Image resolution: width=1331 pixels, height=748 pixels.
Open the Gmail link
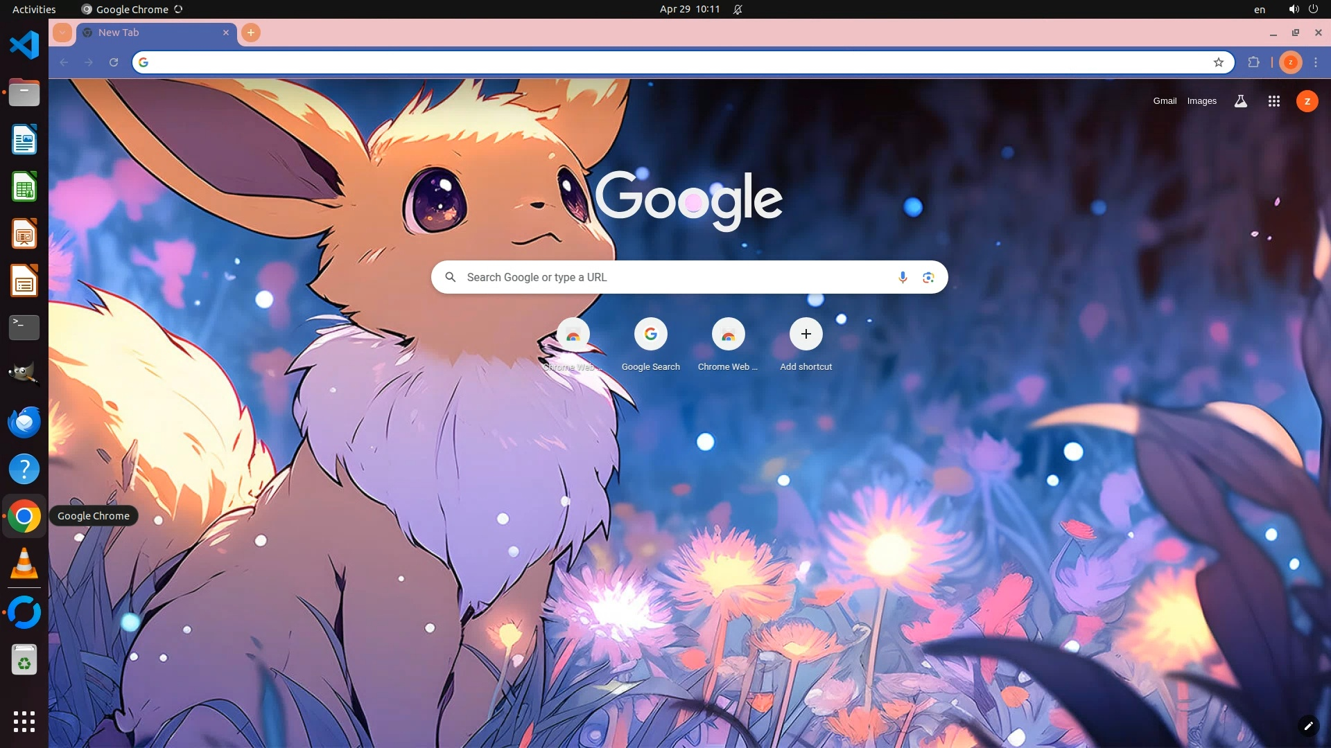click(x=1165, y=101)
